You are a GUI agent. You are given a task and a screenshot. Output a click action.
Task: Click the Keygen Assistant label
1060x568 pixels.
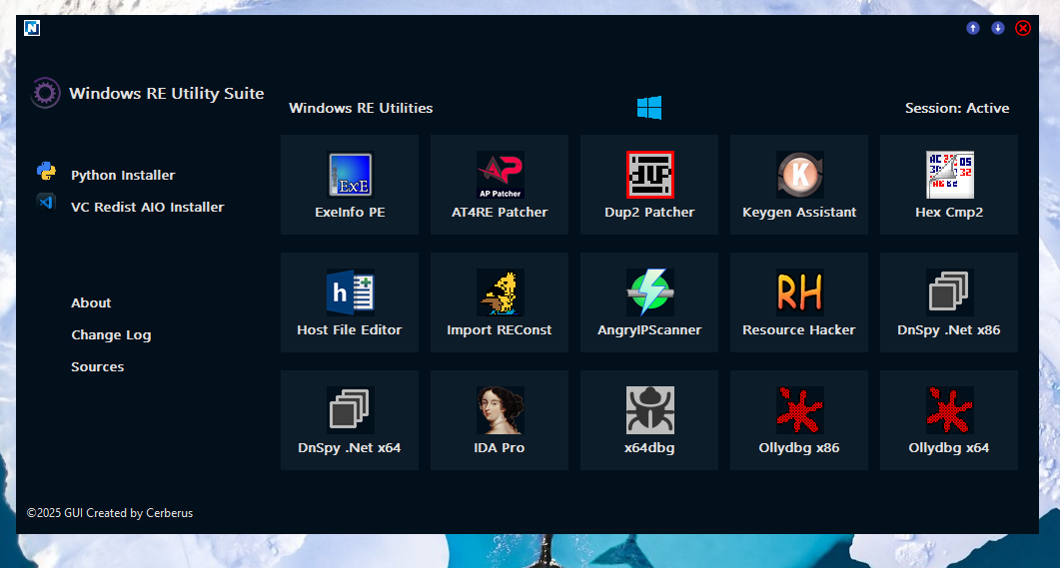[x=799, y=212]
